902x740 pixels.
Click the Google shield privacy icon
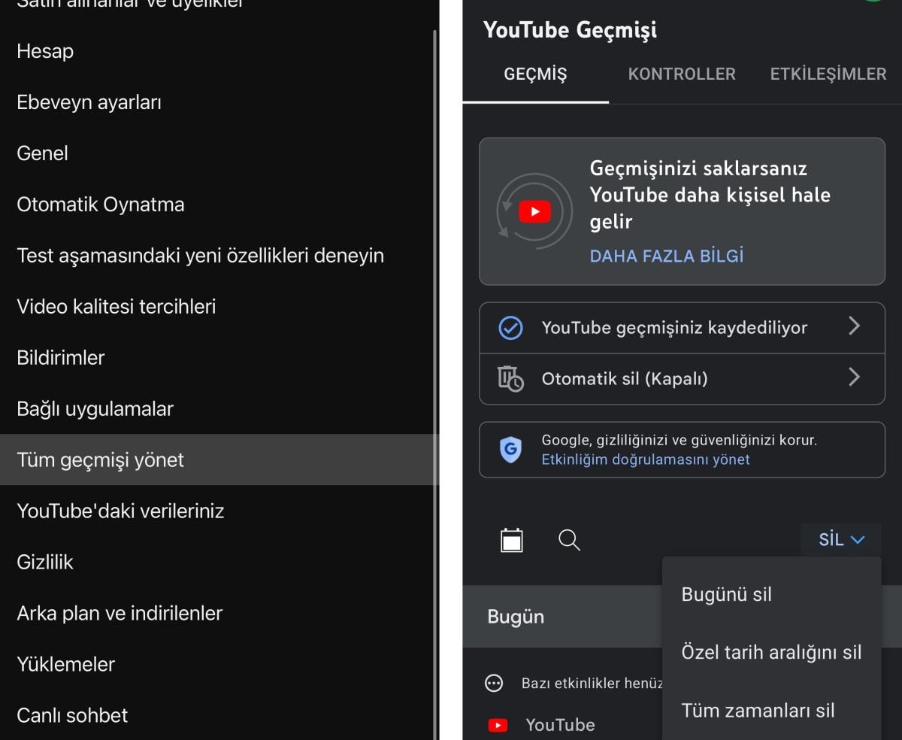(510, 450)
